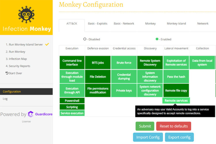
Task: Click the green Submit button
Action: point(145,126)
